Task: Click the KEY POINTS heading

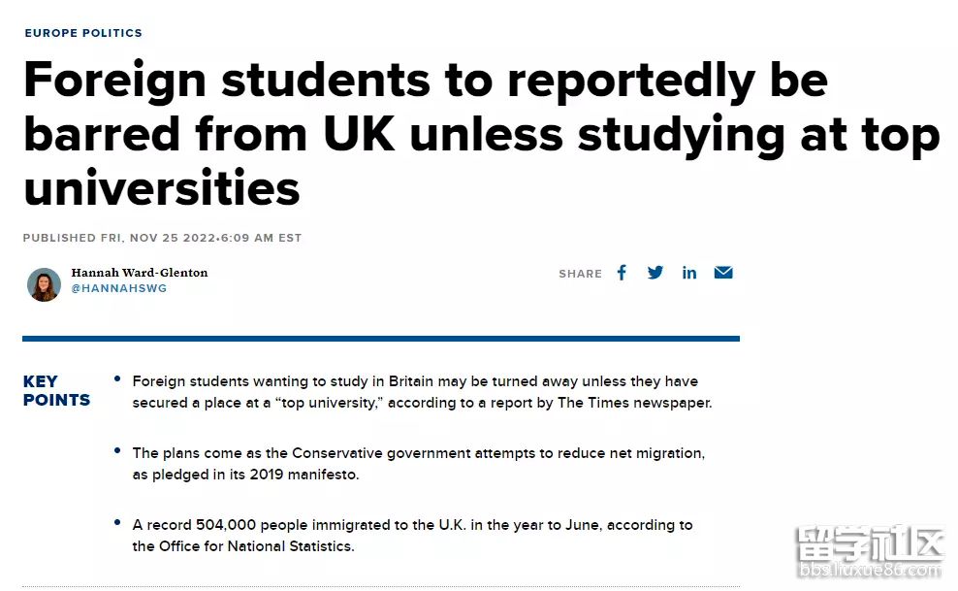Action: (56, 390)
